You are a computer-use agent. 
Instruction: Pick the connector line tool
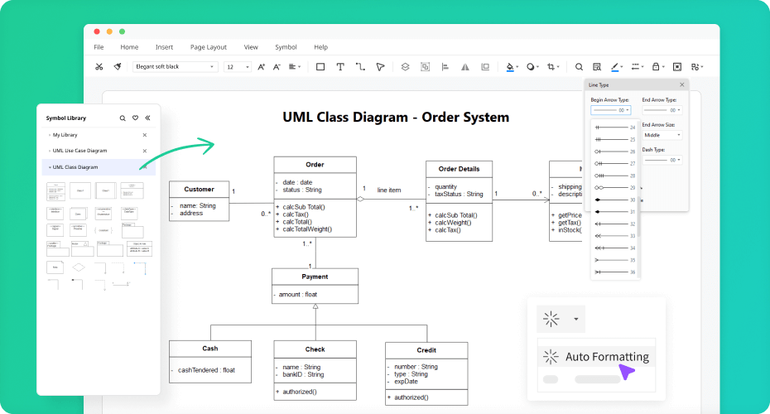coord(360,67)
